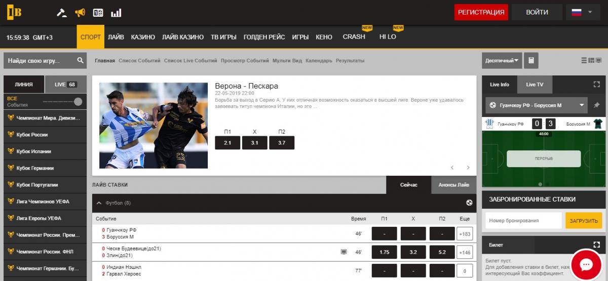Bet on П2 odds 3.7 Пескара
The height and width of the screenshot is (281, 608).
282,143
